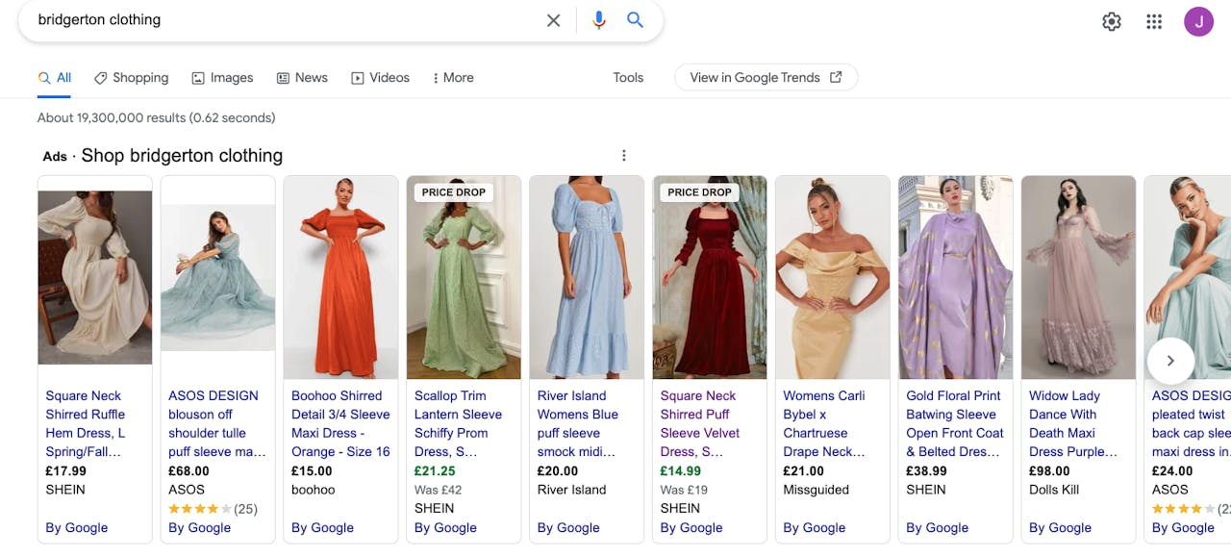View the Dolls Kill purple maxi dress photo
This screenshot has height=557, width=1231.
tap(1079, 277)
